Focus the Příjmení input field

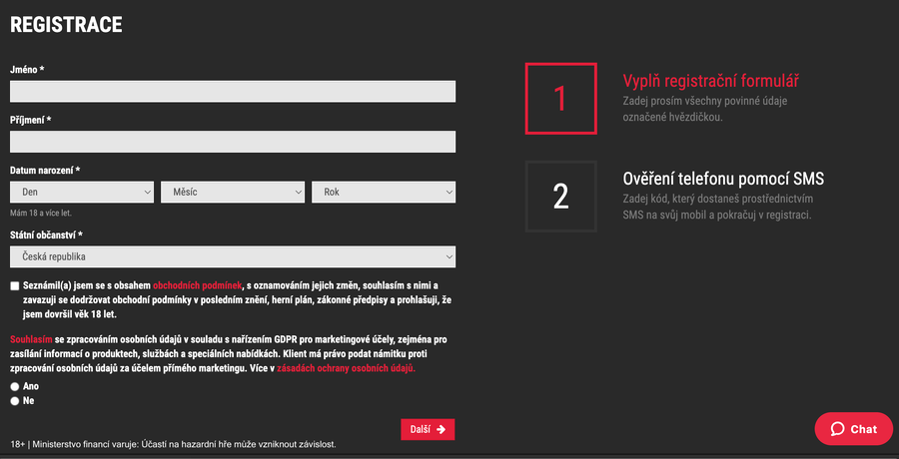point(233,142)
